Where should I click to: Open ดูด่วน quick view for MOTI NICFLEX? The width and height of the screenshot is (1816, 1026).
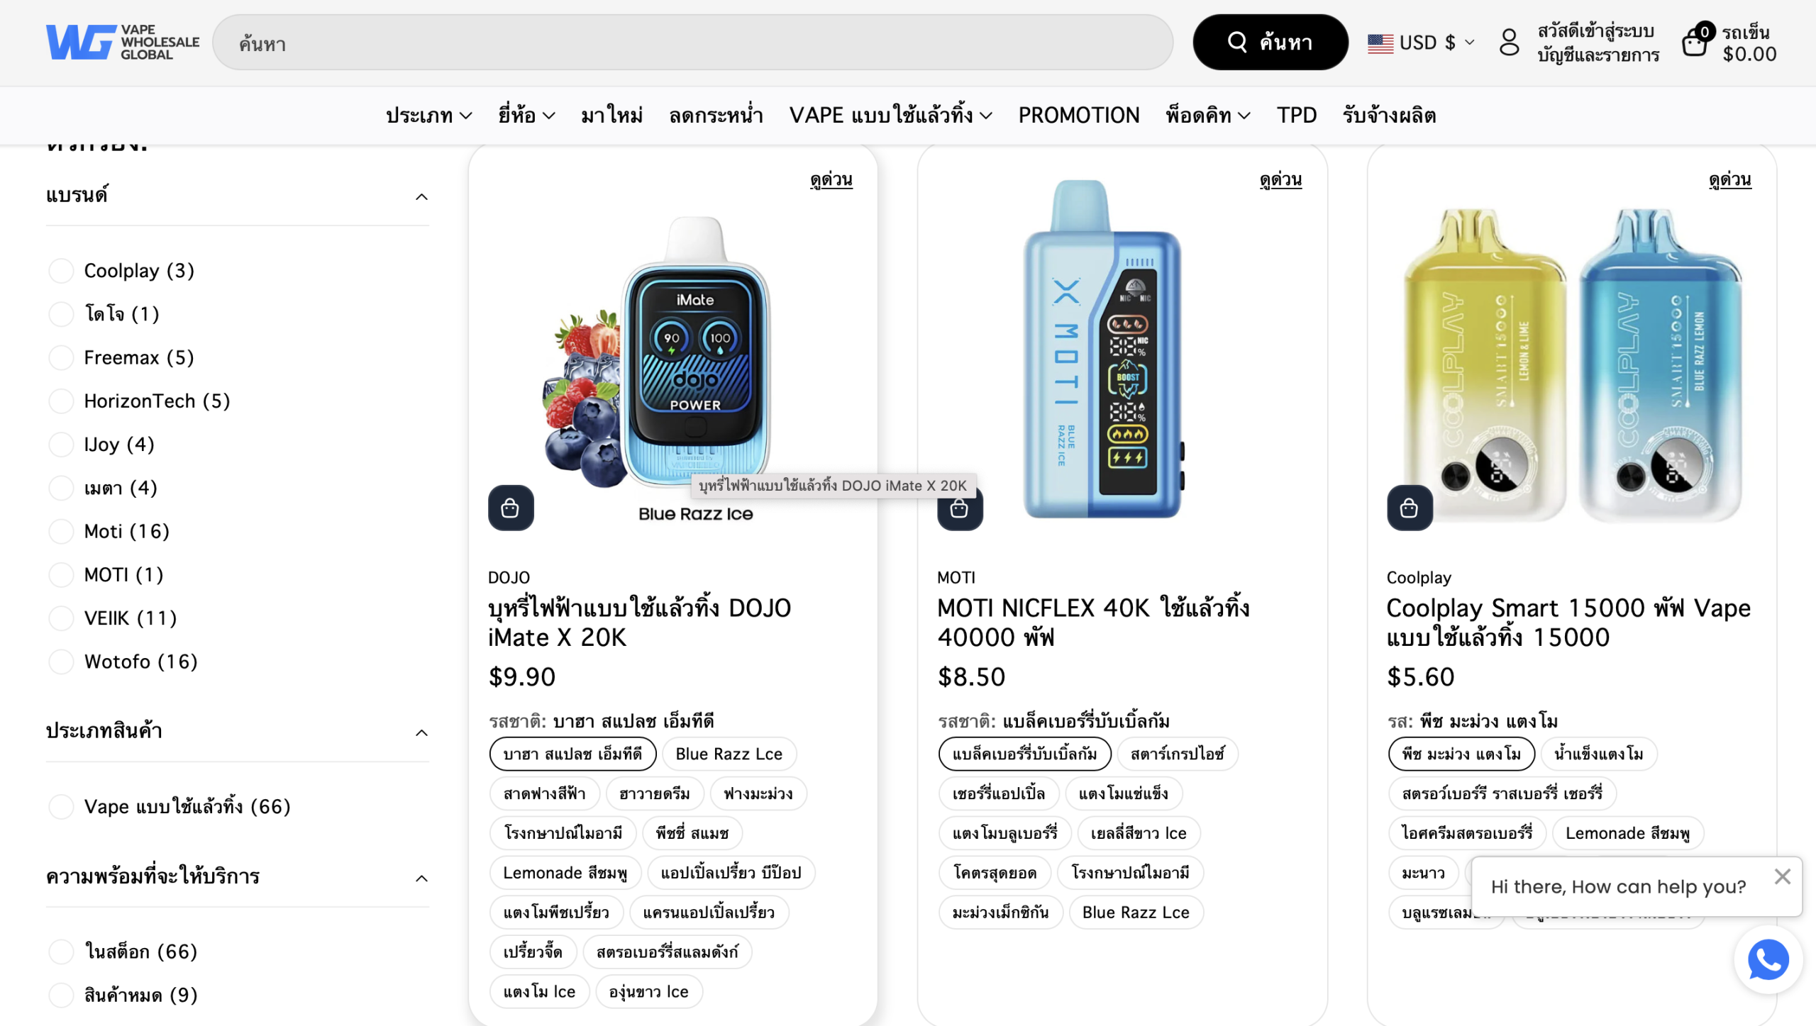[1280, 179]
